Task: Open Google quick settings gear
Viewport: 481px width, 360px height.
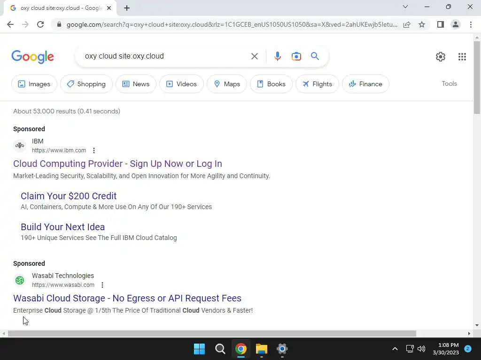Action: click(441, 57)
